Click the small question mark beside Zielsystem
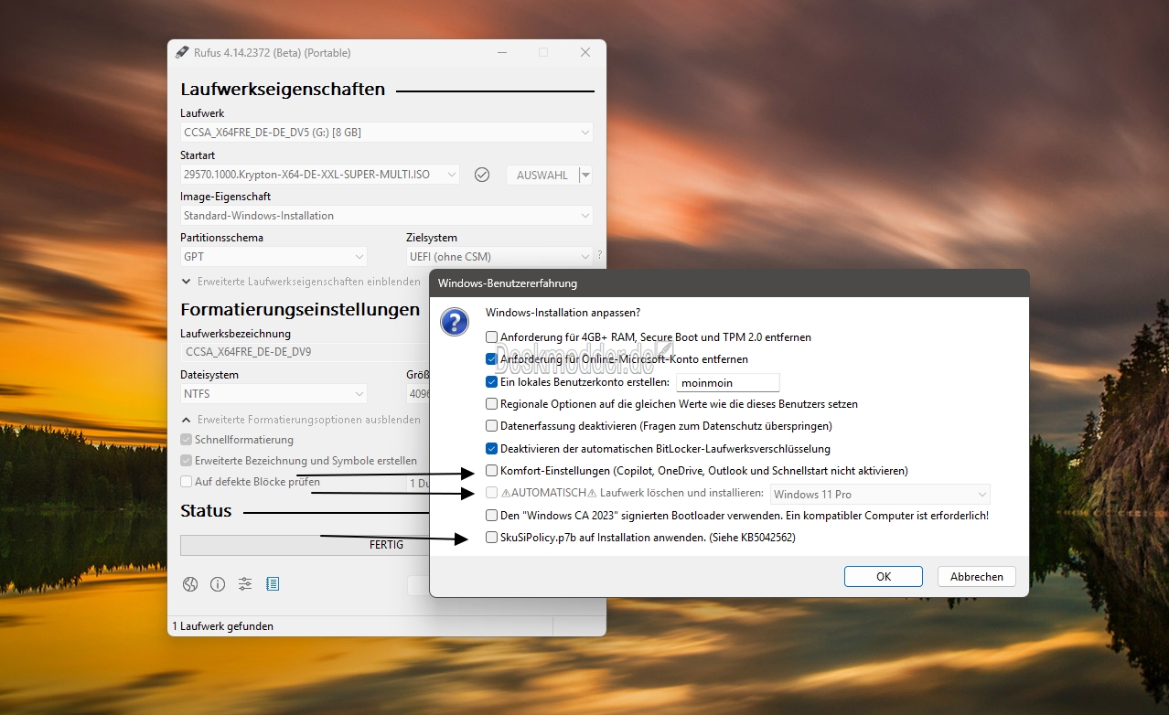Image resolution: width=1169 pixels, height=715 pixels. coord(599,256)
